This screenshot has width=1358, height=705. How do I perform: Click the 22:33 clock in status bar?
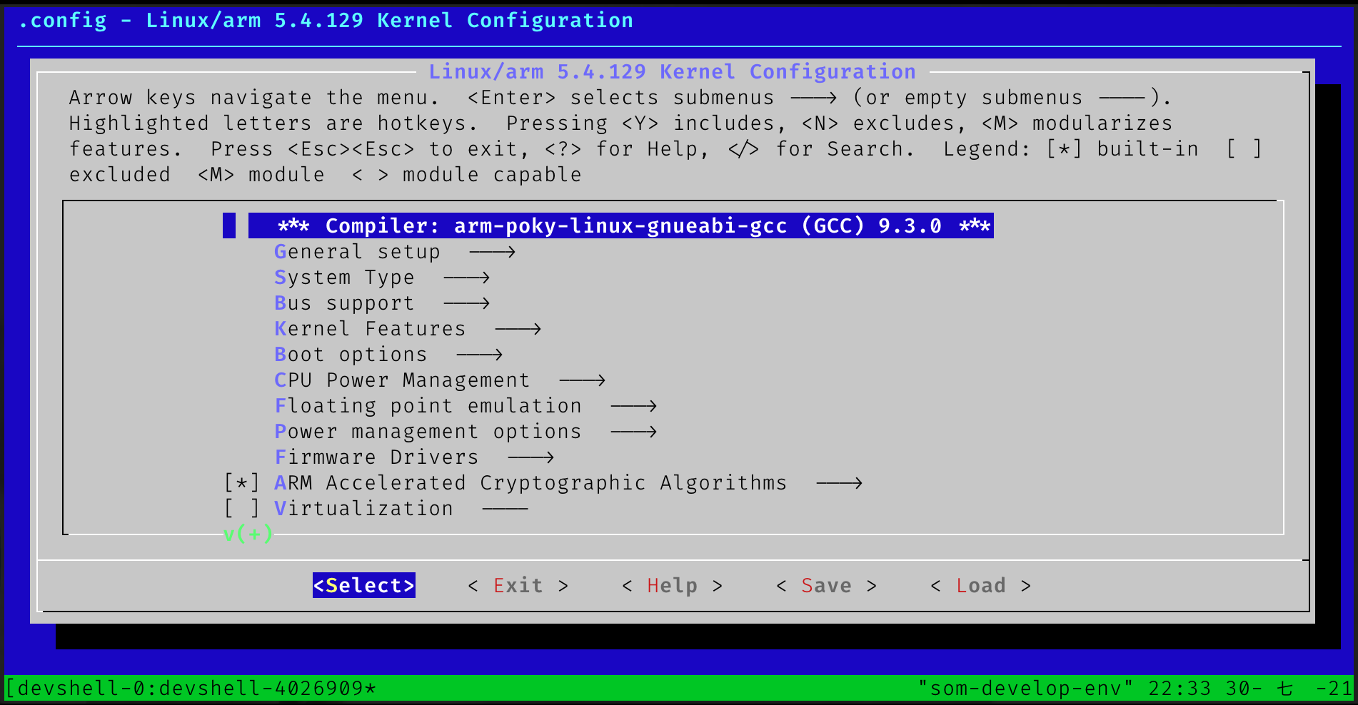(1180, 689)
